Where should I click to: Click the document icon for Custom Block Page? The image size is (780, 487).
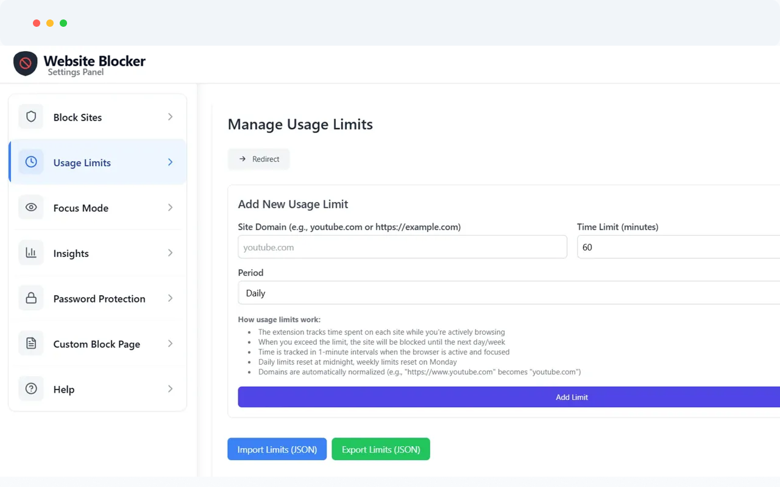(x=31, y=344)
